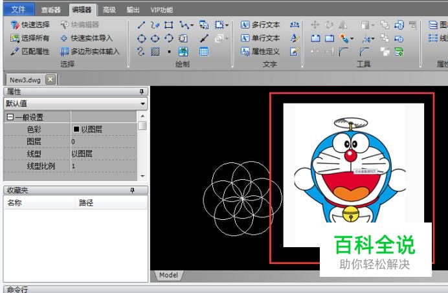Click the 线型 以图层 value

82,154
